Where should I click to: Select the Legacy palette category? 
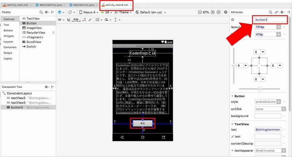pyautogui.click(x=8, y=58)
